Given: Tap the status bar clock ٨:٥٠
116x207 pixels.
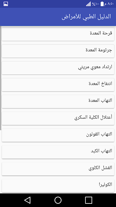Looking at the screenshot, I should point(111,4).
